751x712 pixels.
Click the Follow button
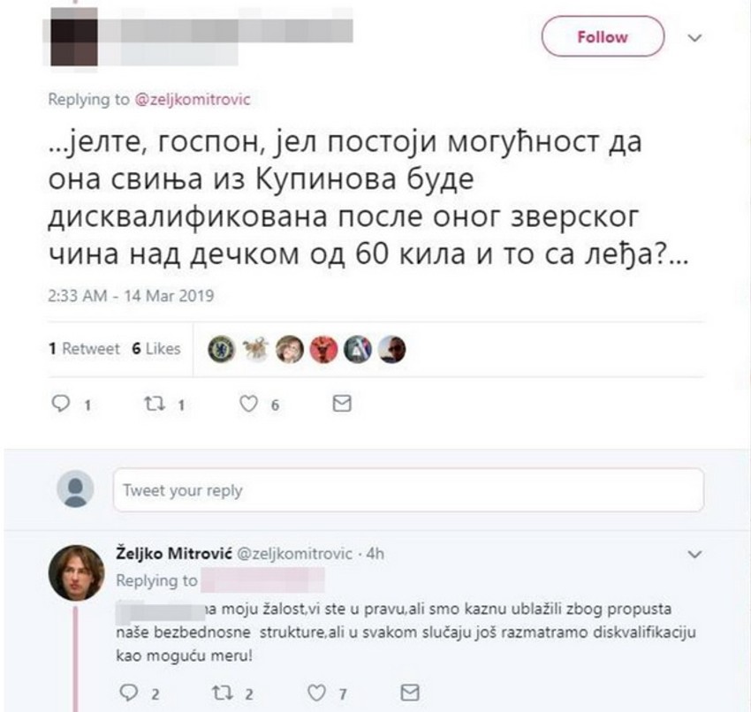[x=602, y=37]
